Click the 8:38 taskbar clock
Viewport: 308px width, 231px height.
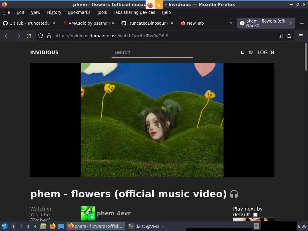point(302,226)
